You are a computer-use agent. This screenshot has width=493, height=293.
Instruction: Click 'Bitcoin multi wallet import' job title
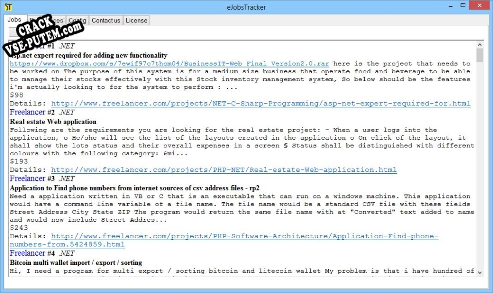(76, 262)
